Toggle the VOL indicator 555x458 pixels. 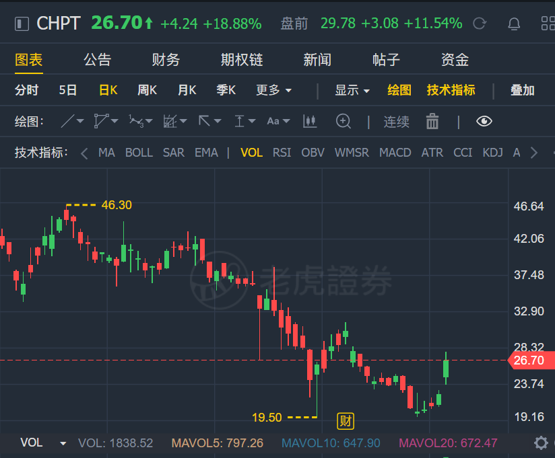252,153
